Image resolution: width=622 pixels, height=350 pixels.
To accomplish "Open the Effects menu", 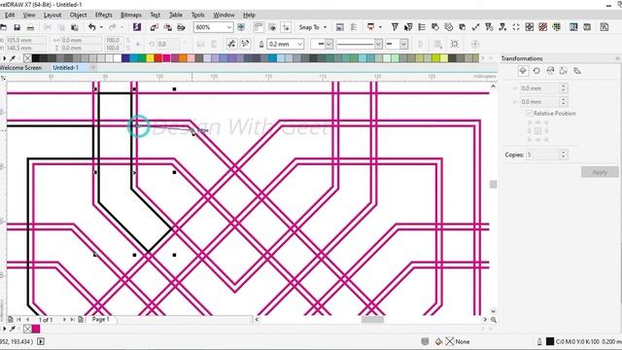I will point(104,15).
